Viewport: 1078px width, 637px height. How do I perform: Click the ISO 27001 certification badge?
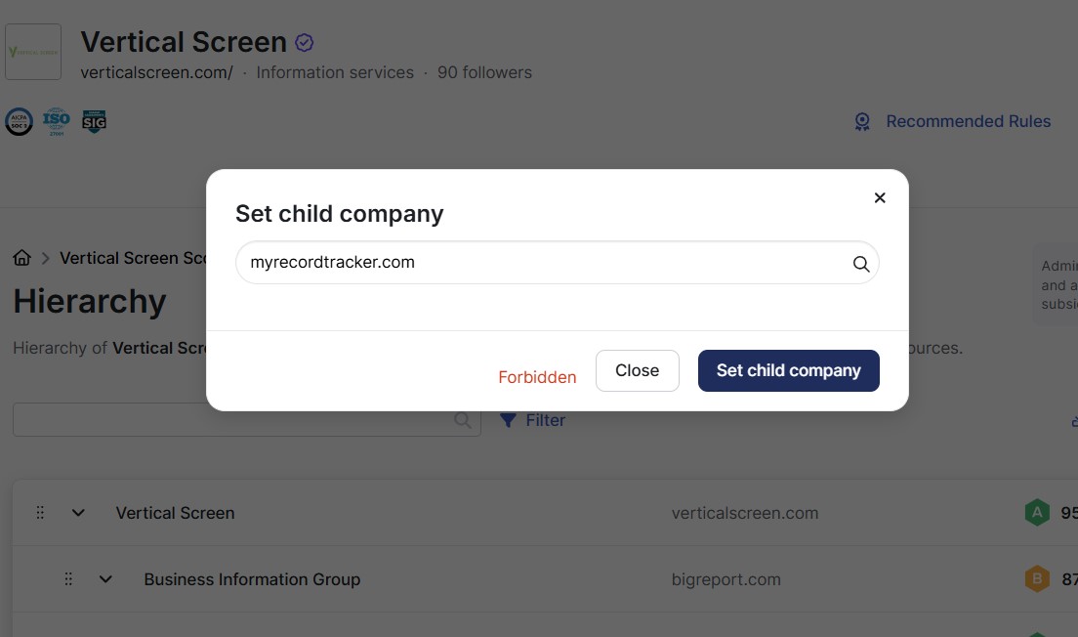[57, 121]
